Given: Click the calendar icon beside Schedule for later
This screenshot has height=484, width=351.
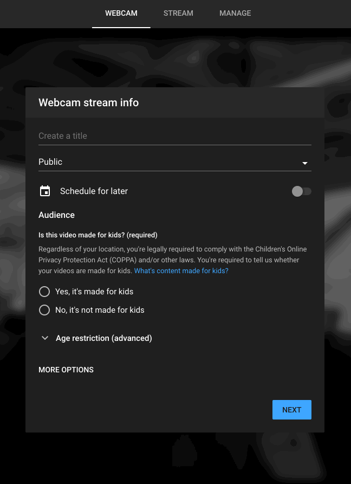Looking at the screenshot, I should click(x=45, y=191).
